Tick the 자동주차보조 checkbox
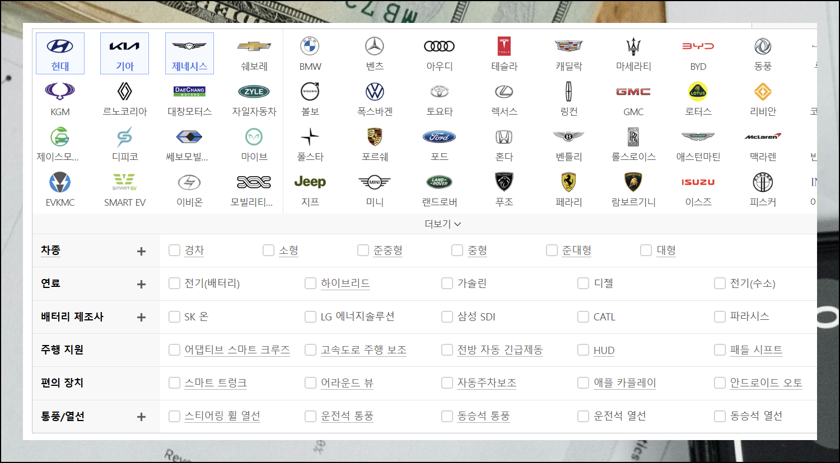Viewport: 840px width, 463px height. 447,383
